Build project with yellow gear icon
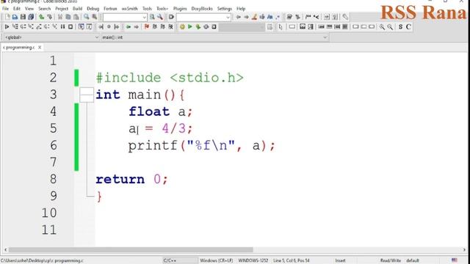Screen dimensions: 470x264 [182, 27]
